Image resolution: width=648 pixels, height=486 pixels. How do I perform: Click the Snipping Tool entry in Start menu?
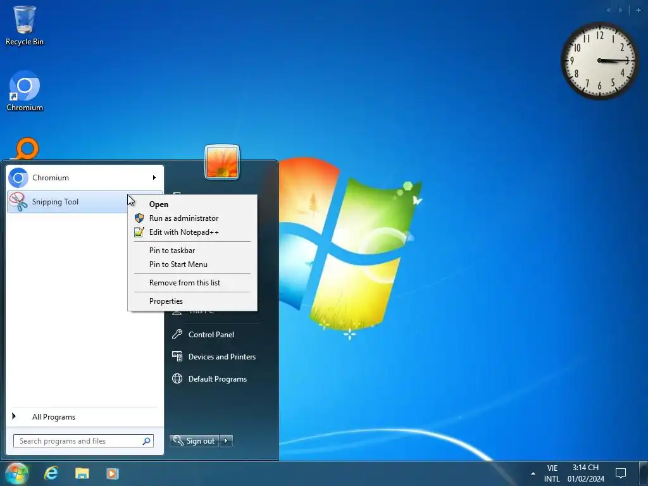point(85,202)
